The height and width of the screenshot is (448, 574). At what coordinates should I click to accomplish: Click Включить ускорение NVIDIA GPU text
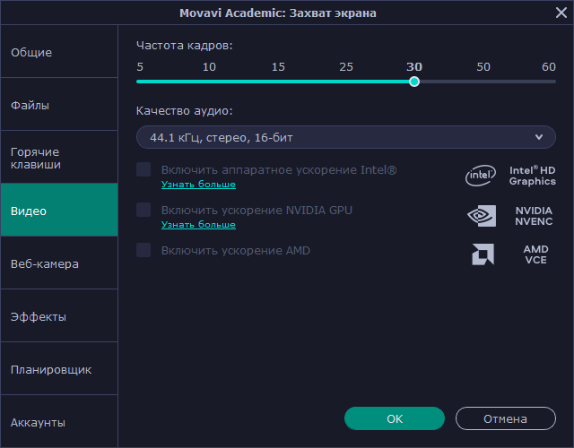(x=257, y=211)
